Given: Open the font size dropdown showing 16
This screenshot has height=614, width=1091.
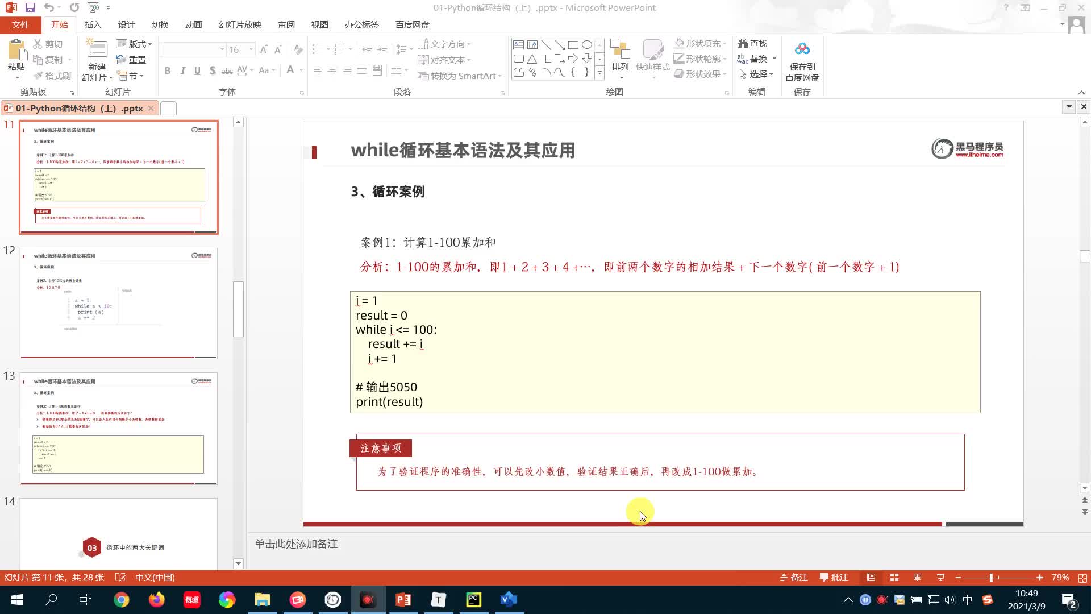Looking at the screenshot, I should [x=251, y=50].
